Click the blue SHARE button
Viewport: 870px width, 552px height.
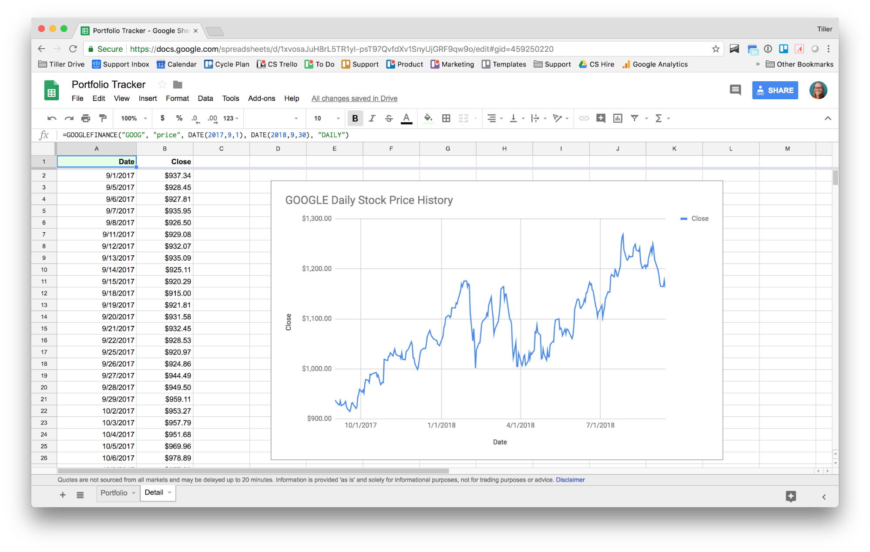tap(775, 90)
